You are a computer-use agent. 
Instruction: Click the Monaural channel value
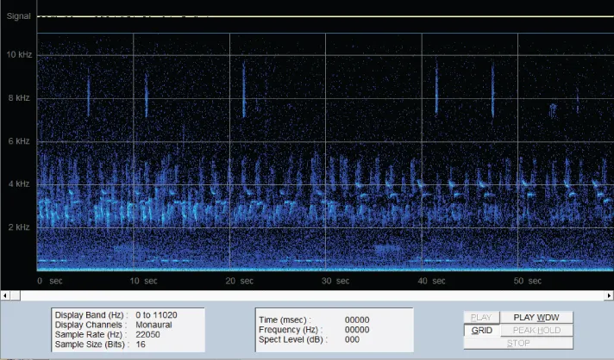(153, 325)
